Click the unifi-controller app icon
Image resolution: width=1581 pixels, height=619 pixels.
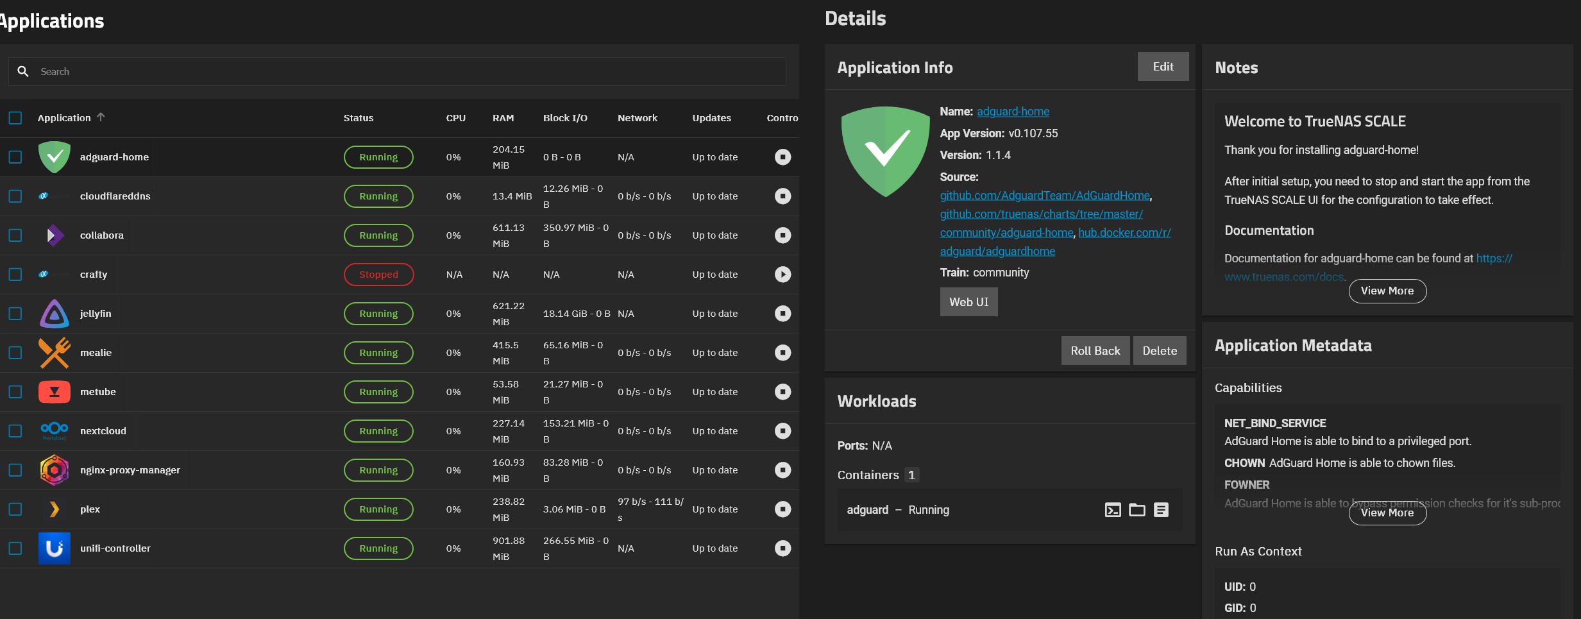55,548
